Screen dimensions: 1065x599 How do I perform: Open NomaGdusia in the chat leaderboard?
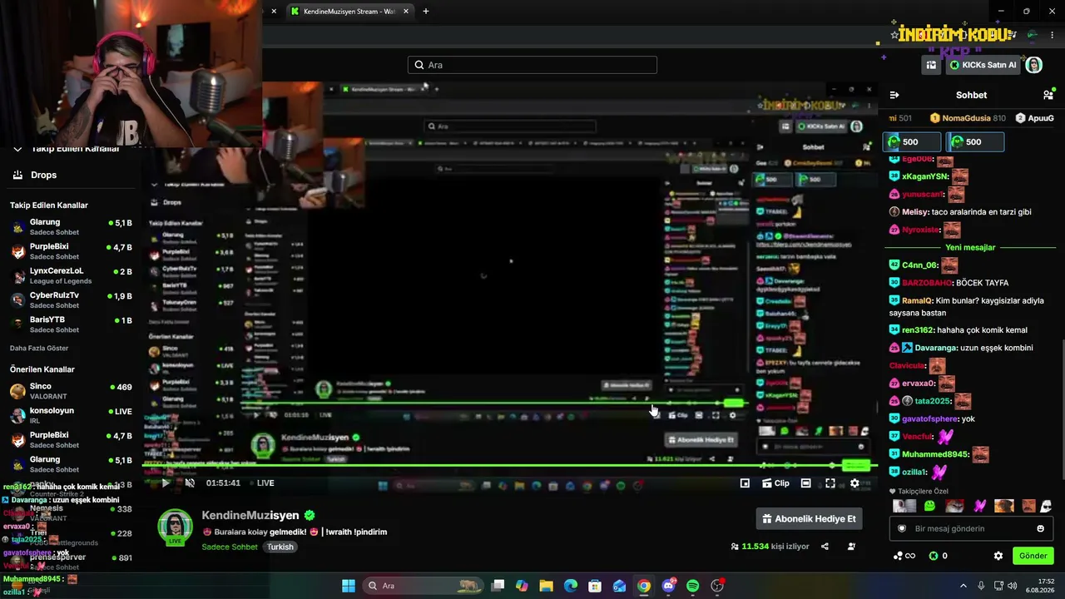(968, 118)
